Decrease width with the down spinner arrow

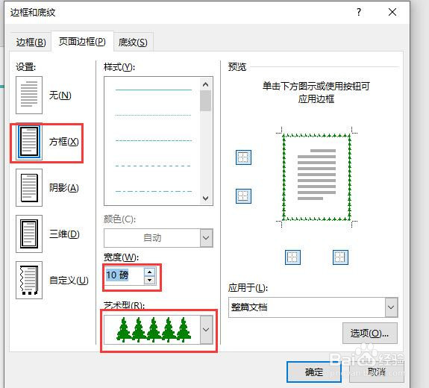click(149, 280)
